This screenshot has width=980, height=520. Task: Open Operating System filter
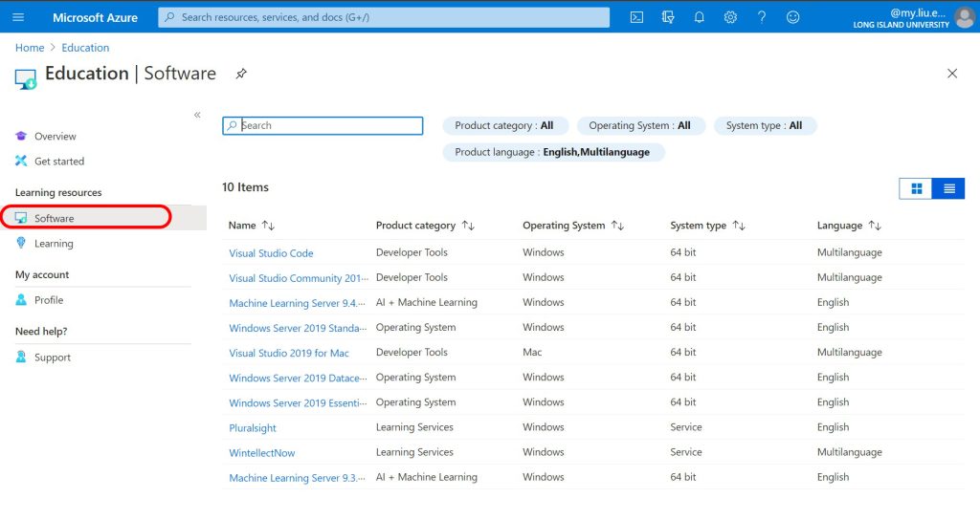click(x=640, y=125)
